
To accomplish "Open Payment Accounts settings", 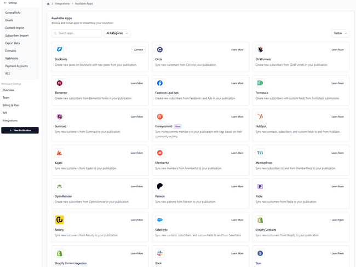I will coord(16,66).
